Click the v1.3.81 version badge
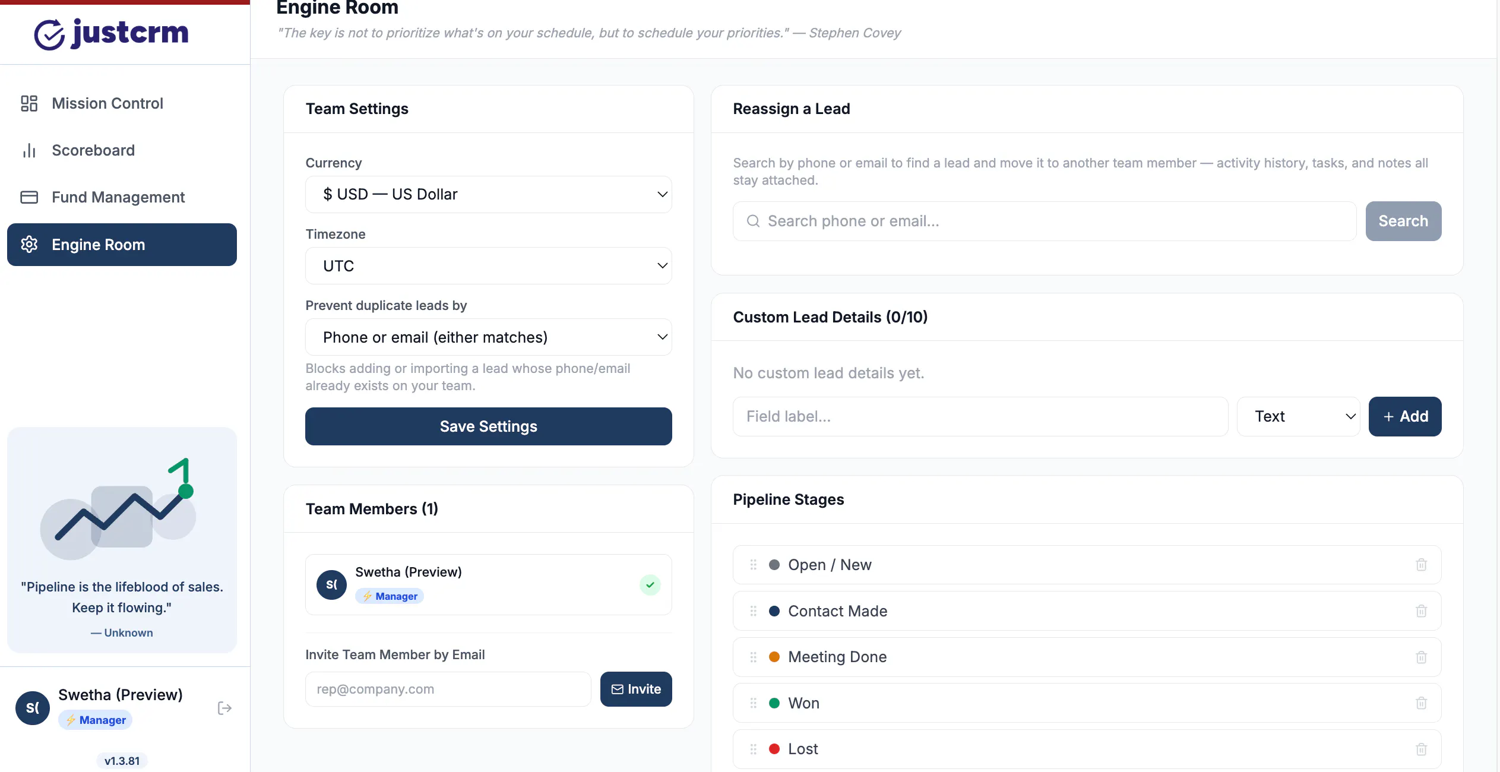The width and height of the screenshot is (1500, 772). point(122,761)
